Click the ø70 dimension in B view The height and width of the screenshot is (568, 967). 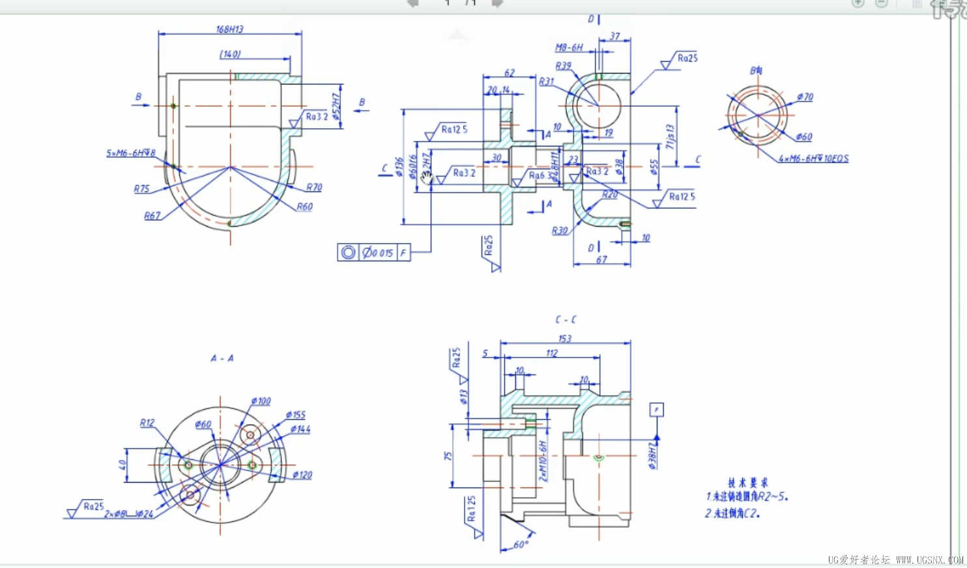(x=805, y=97)
